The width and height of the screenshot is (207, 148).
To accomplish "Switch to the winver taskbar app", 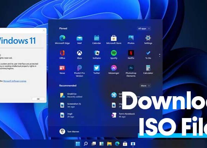I will coord(133,144).
